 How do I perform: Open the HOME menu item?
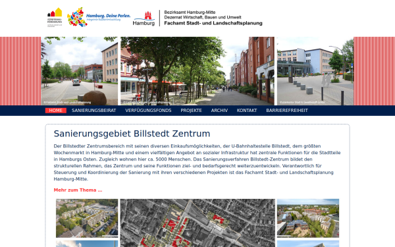pyautogui.click(x=56, y=111)
